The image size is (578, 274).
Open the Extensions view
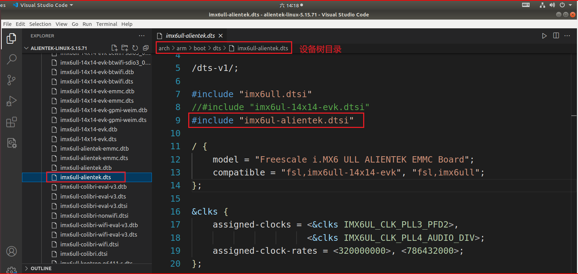coord(11,122)
